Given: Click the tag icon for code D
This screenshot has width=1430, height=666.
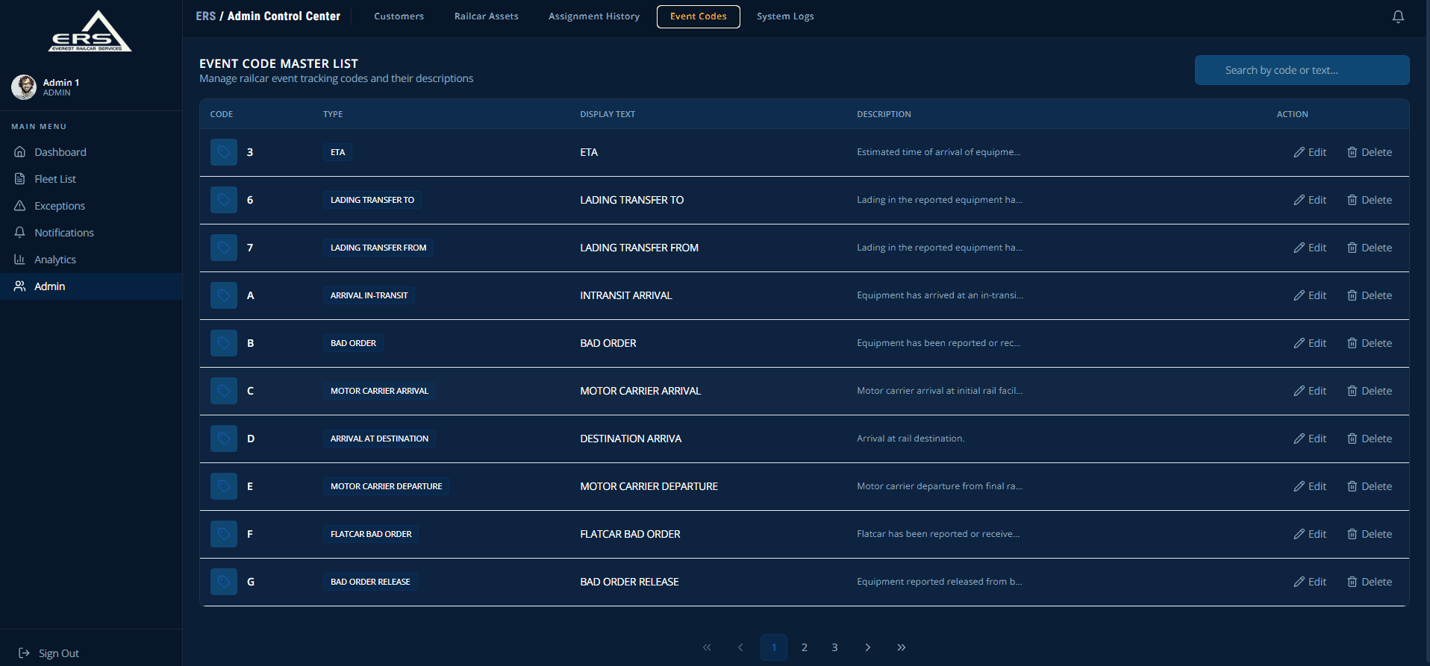Looking at the screenshot, I should tap(223, 439).
